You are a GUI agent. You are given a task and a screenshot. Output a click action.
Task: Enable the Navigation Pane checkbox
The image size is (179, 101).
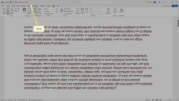click(44, 14)
